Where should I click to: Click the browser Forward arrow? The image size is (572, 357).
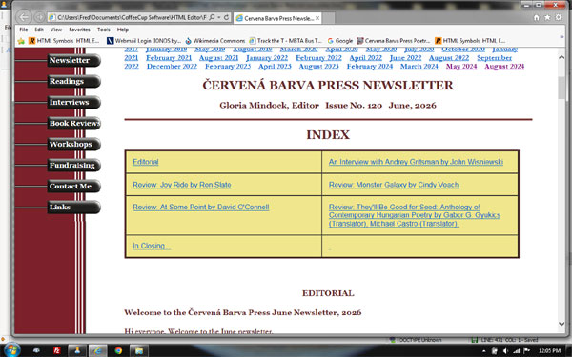coord(39,17)
